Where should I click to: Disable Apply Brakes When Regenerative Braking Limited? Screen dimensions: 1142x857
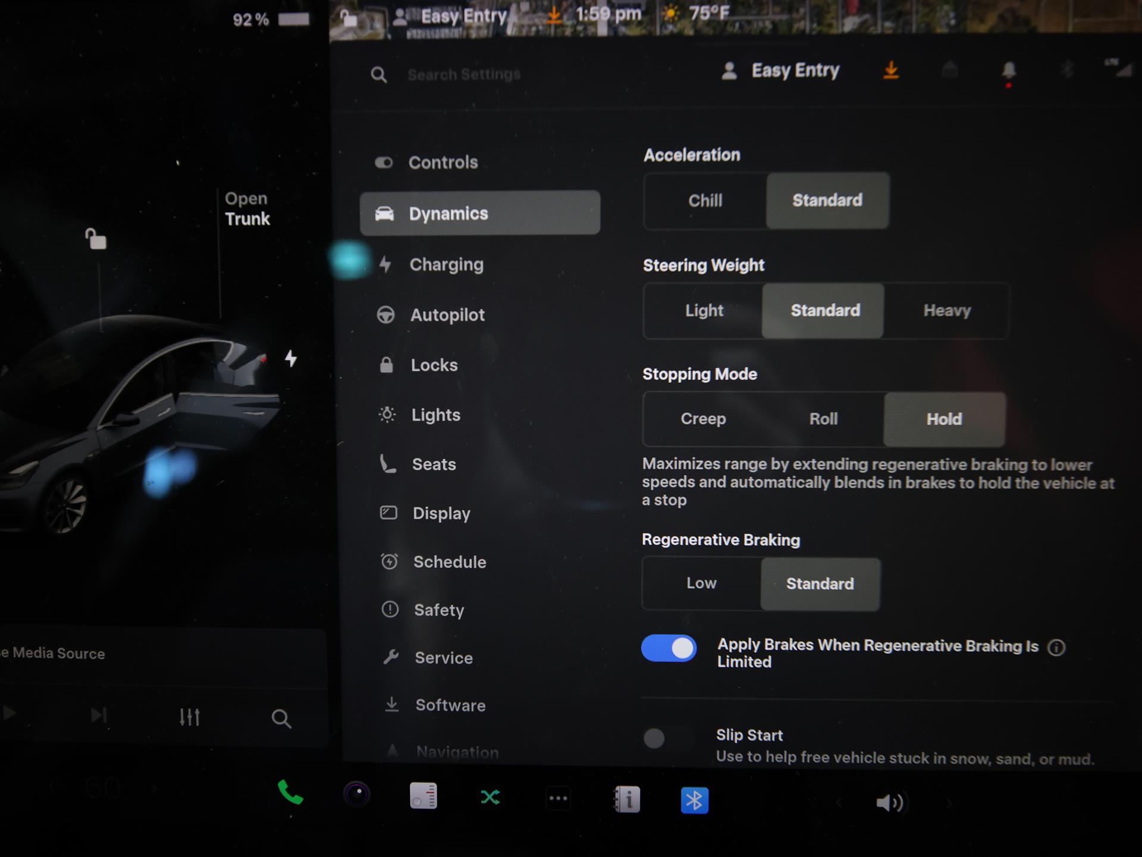pos(669,648)
